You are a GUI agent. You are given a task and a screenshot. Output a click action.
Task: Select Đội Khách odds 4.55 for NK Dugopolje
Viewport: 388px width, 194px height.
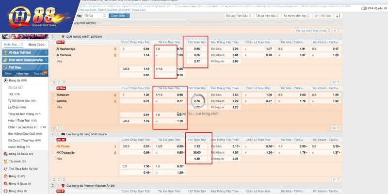click(225, 152)
